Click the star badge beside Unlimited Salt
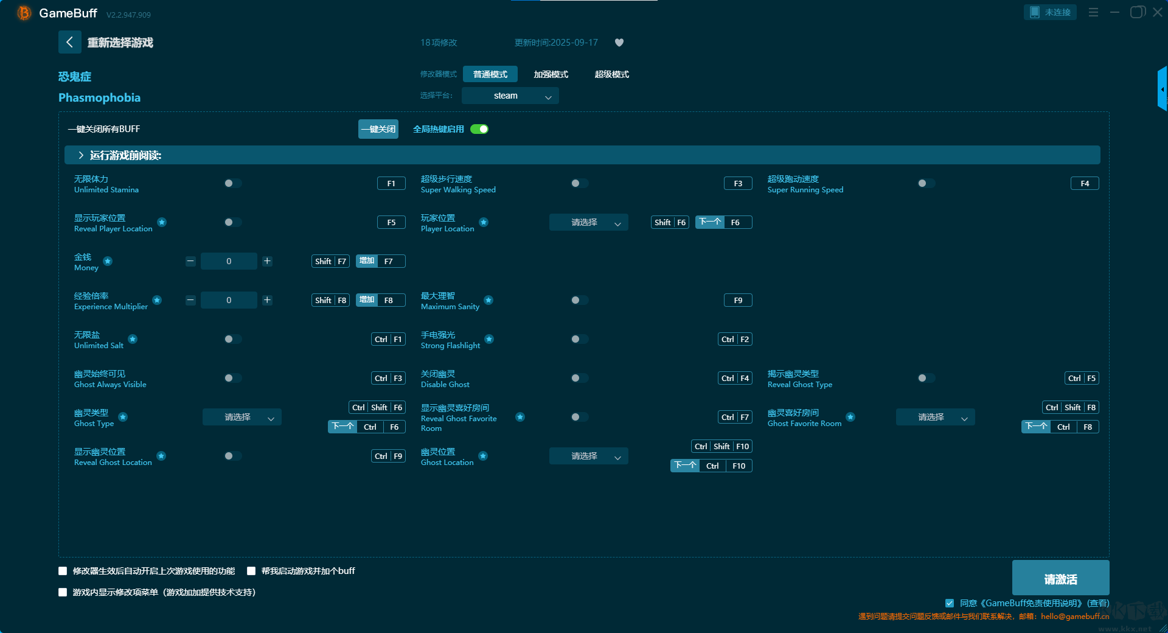This screenshot has height=633, width=1168. pos(133,339)
